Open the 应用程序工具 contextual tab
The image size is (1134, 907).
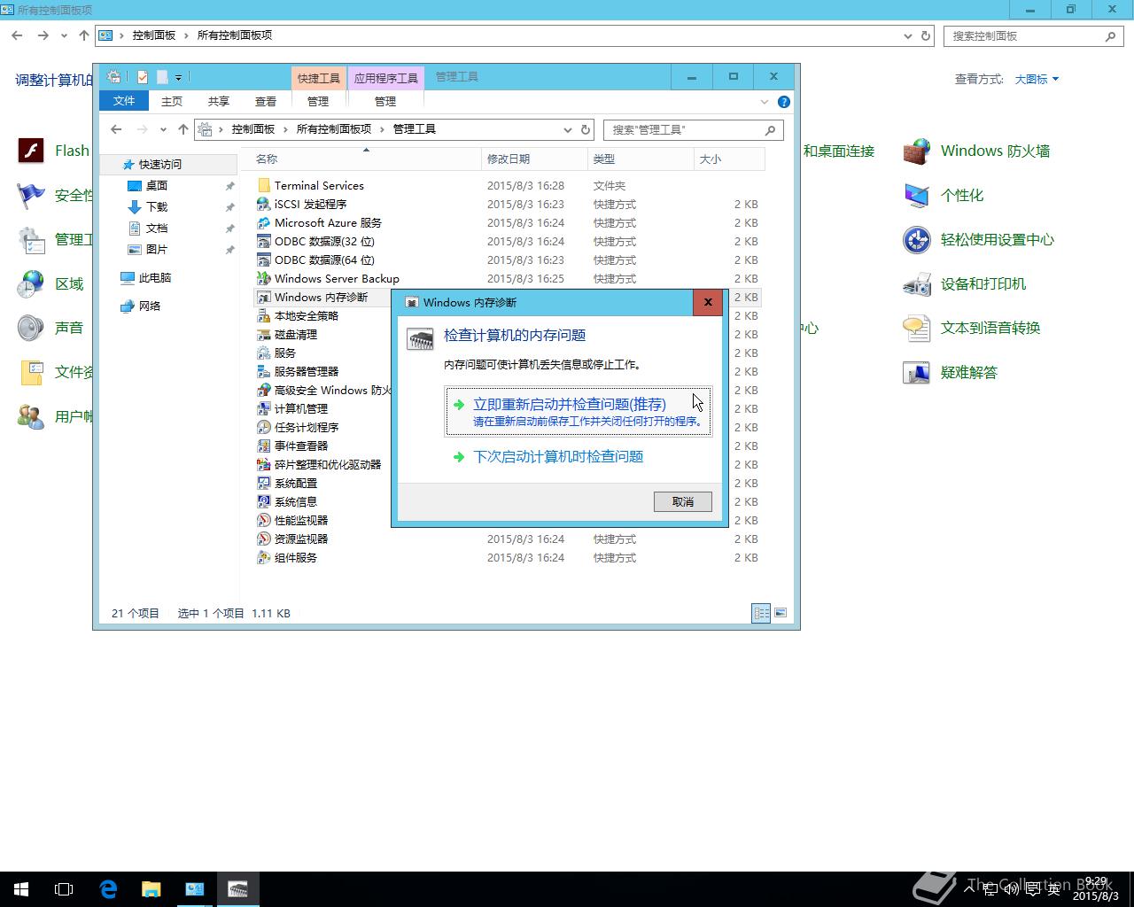[x=386, y=78]
